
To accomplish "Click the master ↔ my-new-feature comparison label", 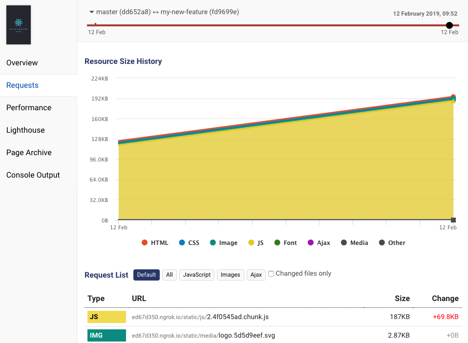I will 168,12.
